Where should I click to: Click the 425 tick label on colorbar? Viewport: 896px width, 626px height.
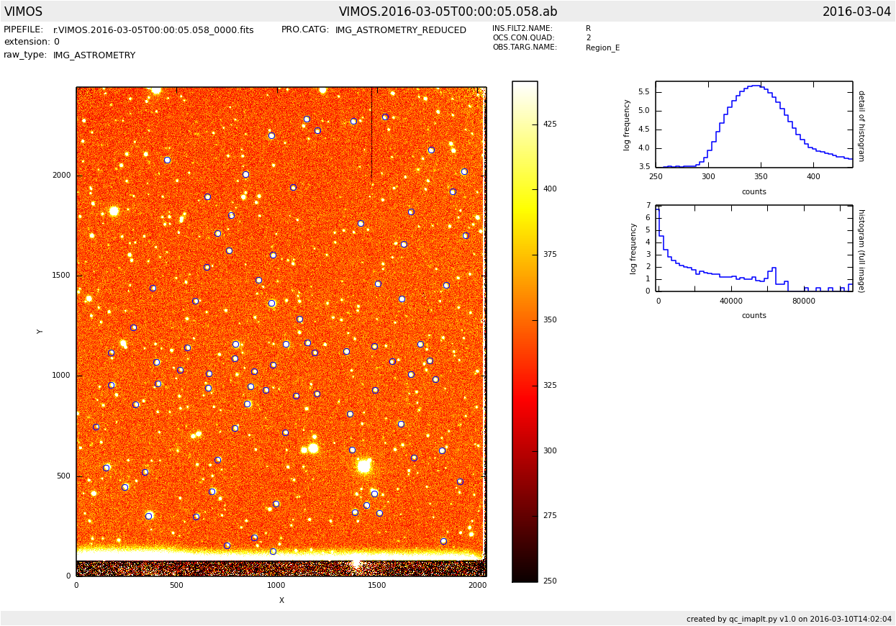tap(550, 124)
